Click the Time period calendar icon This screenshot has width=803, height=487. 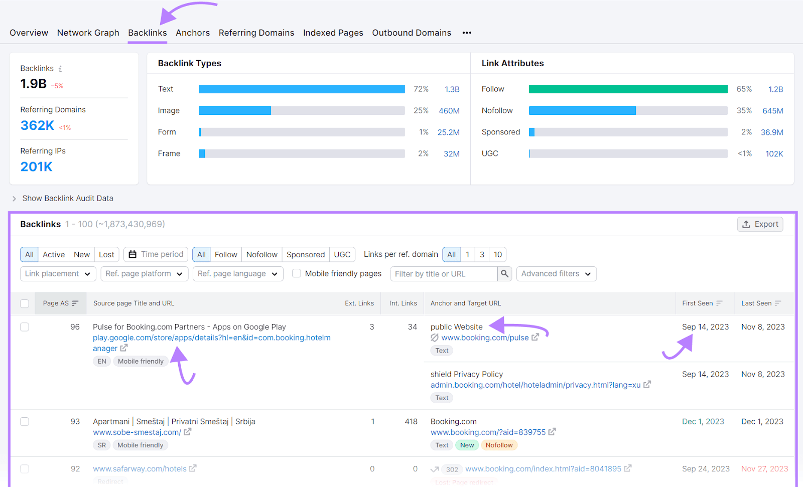tap(132, 254)
